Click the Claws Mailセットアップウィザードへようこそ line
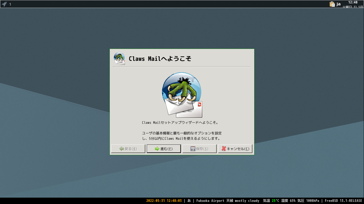Viewport: 364px width, 204px height. [x=180, y=123]
